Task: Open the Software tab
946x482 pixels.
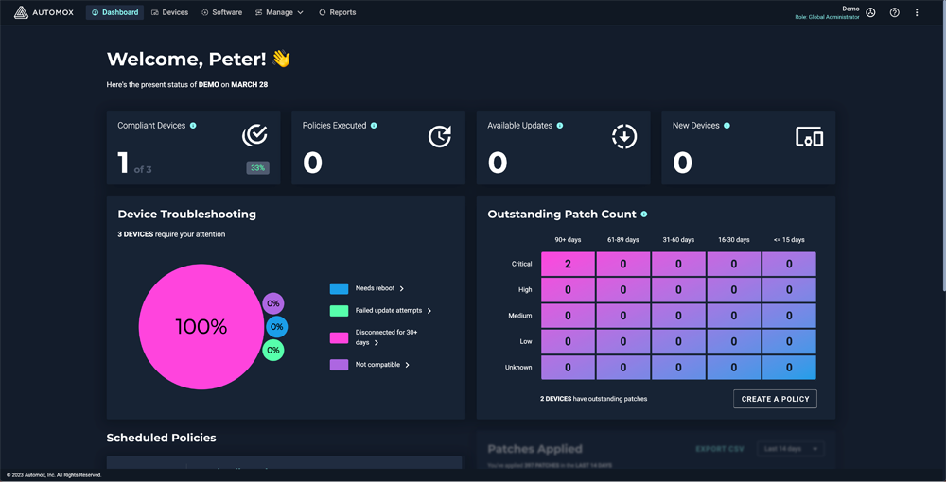Action: click(x=221, y=12)
